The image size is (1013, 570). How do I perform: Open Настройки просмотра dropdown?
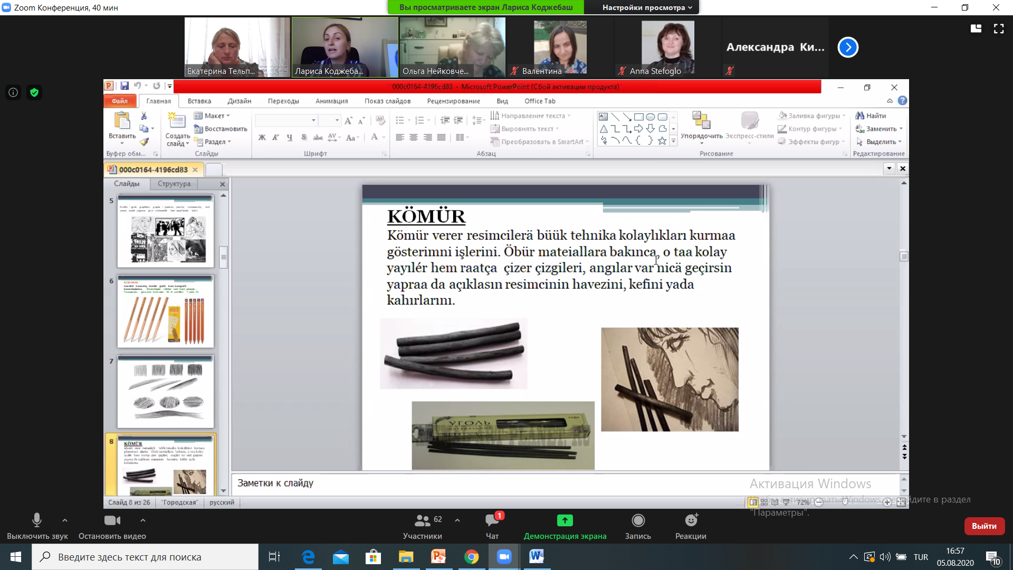point(647,7)
